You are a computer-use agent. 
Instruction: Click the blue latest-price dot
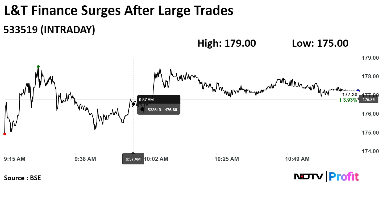click(358, 91)
